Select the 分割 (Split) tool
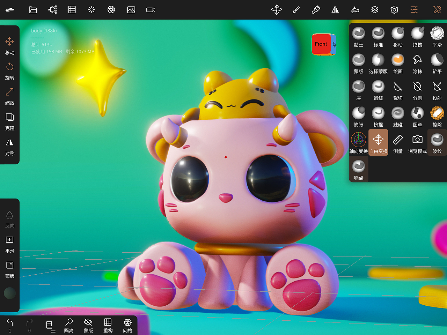Screen dimensions: 447x335 417,90
